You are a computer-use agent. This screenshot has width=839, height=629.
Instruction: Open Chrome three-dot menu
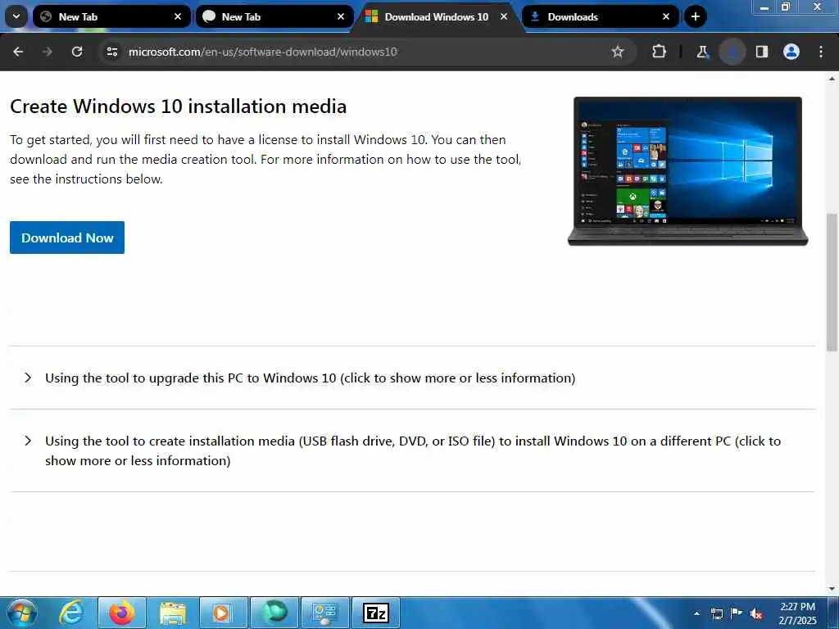tap(821, 52)
